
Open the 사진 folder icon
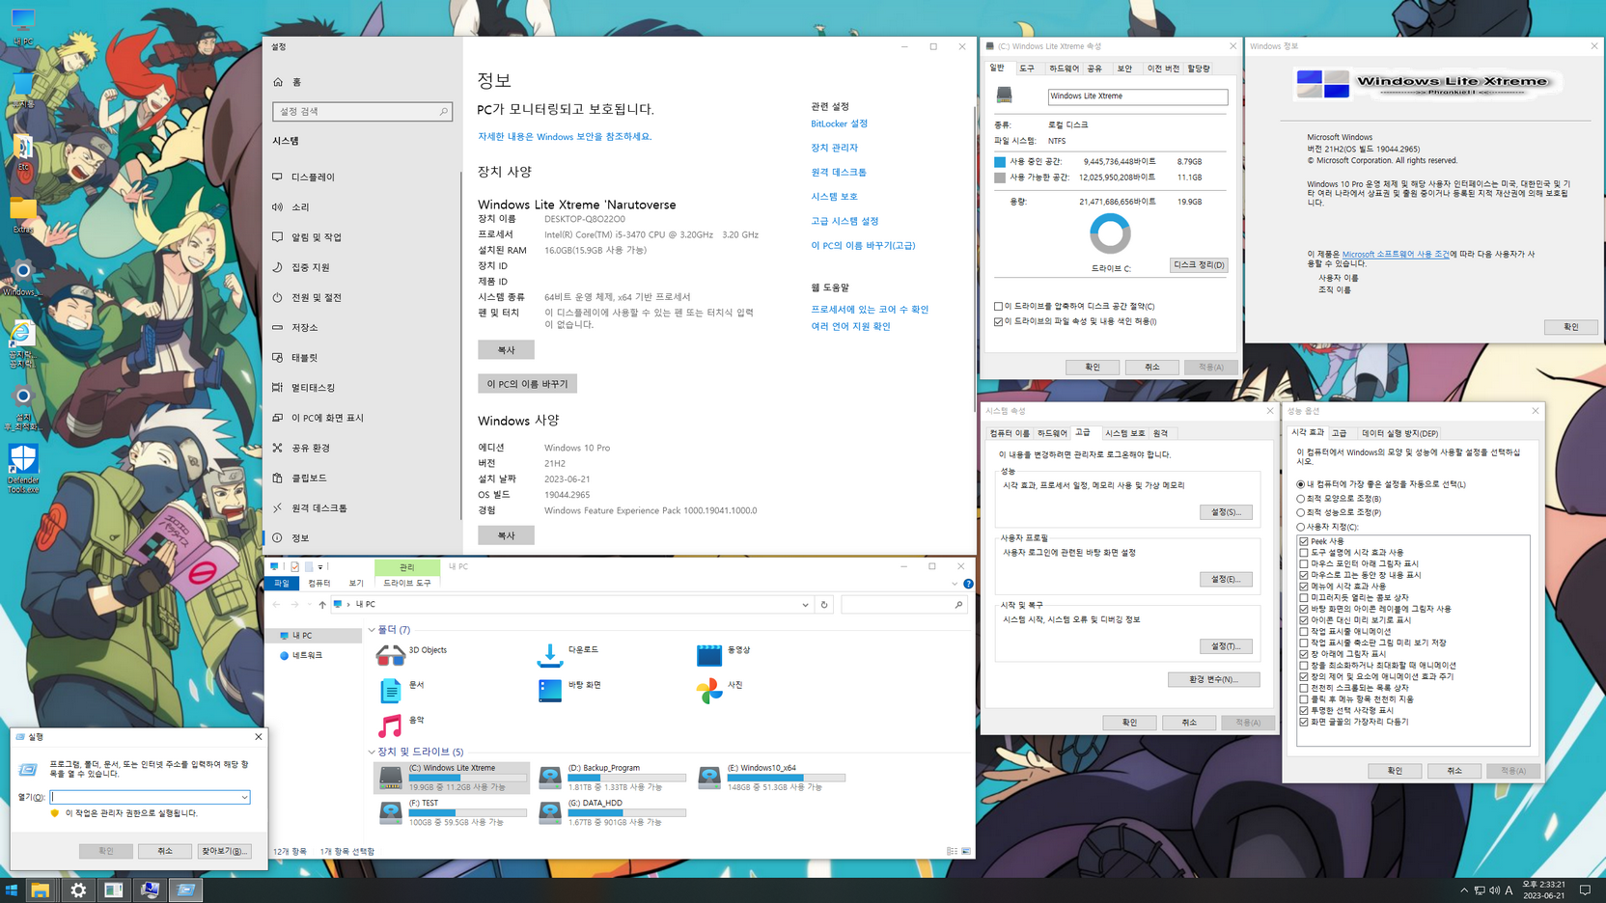[x=708, y=691]
